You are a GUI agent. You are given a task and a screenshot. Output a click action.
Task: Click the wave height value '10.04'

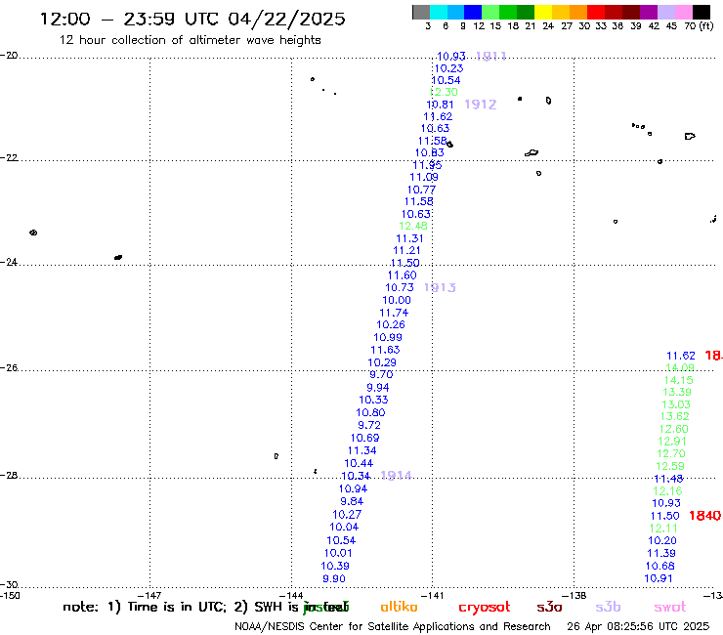344,528
